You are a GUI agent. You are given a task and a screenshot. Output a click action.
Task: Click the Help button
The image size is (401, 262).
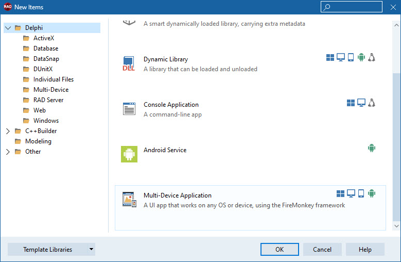(x=365, y=249)
